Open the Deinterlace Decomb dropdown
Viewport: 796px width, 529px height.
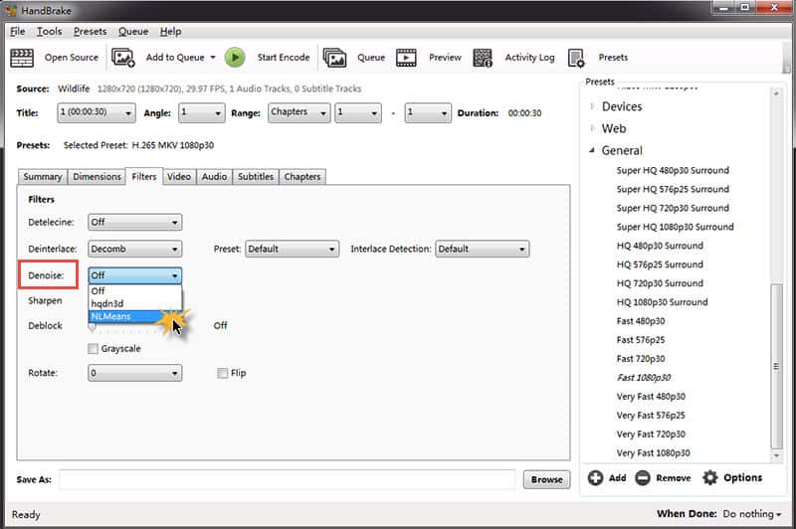coord(135,249)
